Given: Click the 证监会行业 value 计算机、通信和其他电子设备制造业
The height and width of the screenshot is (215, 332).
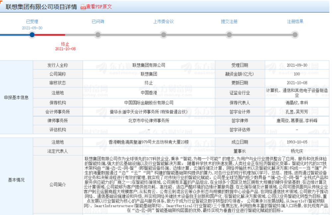Looking at the screenshot, I should 297,93.
